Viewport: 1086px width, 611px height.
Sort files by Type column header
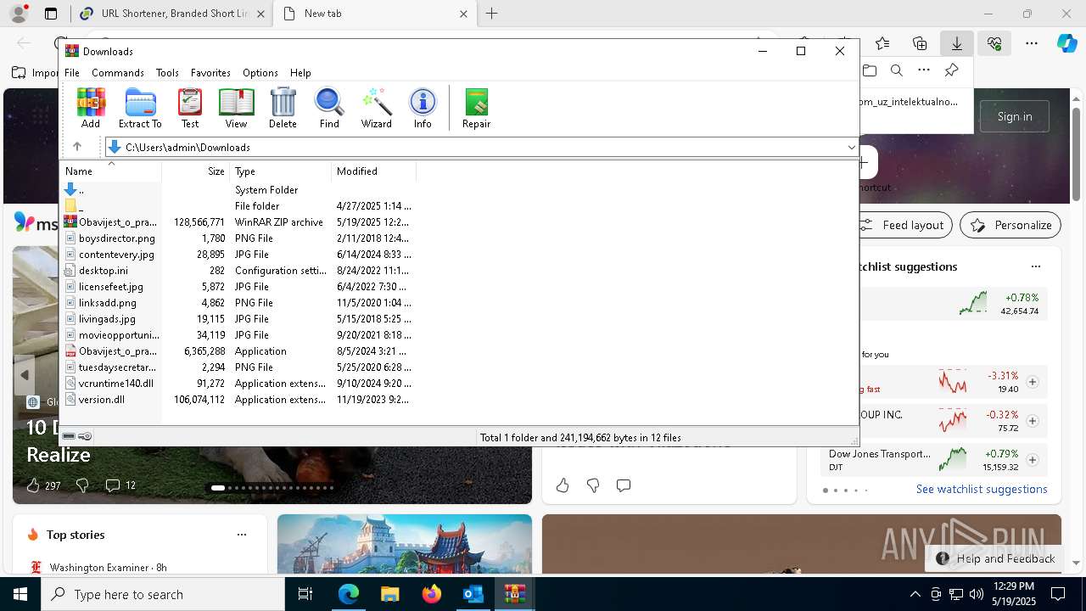(x=280, y=171)
